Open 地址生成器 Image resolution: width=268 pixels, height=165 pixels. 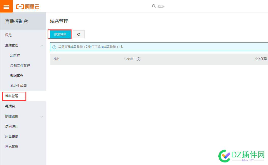tap(19, 86)
